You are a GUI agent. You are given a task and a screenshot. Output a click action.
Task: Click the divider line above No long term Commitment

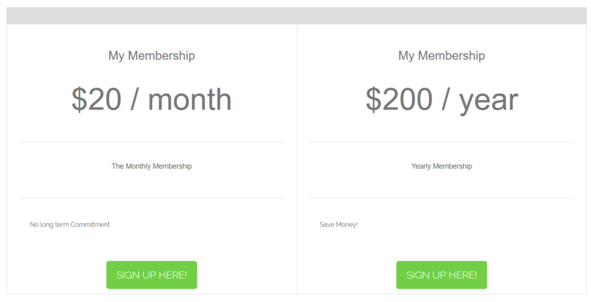(152, 198)
